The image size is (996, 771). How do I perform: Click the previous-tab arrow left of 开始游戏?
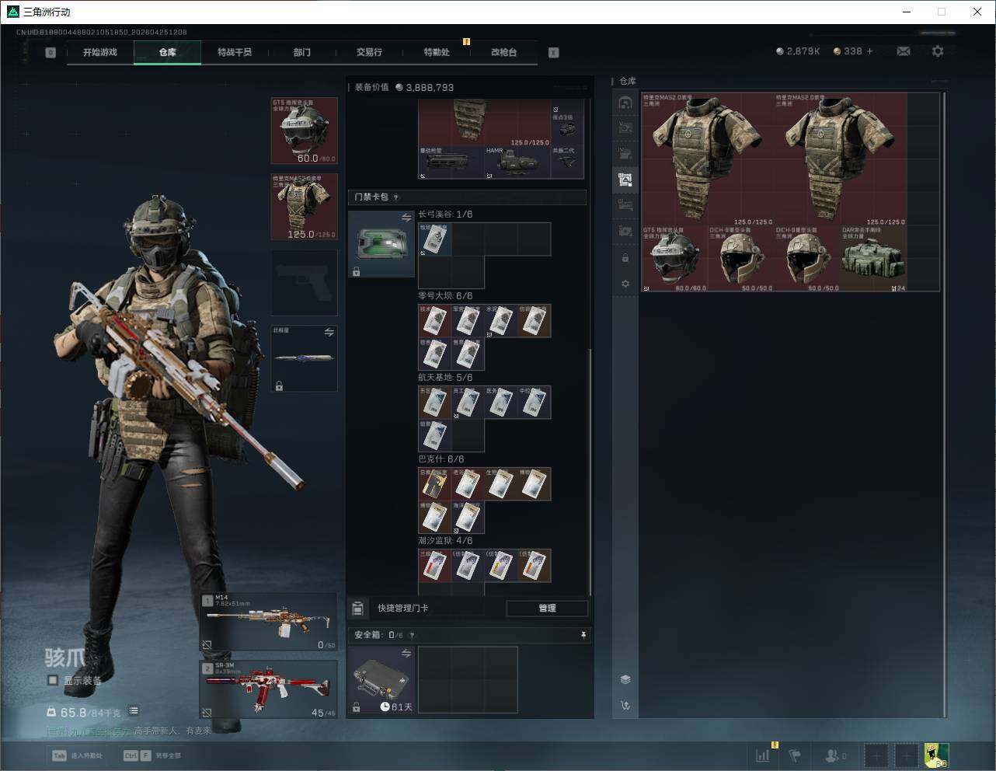[50, 53]
